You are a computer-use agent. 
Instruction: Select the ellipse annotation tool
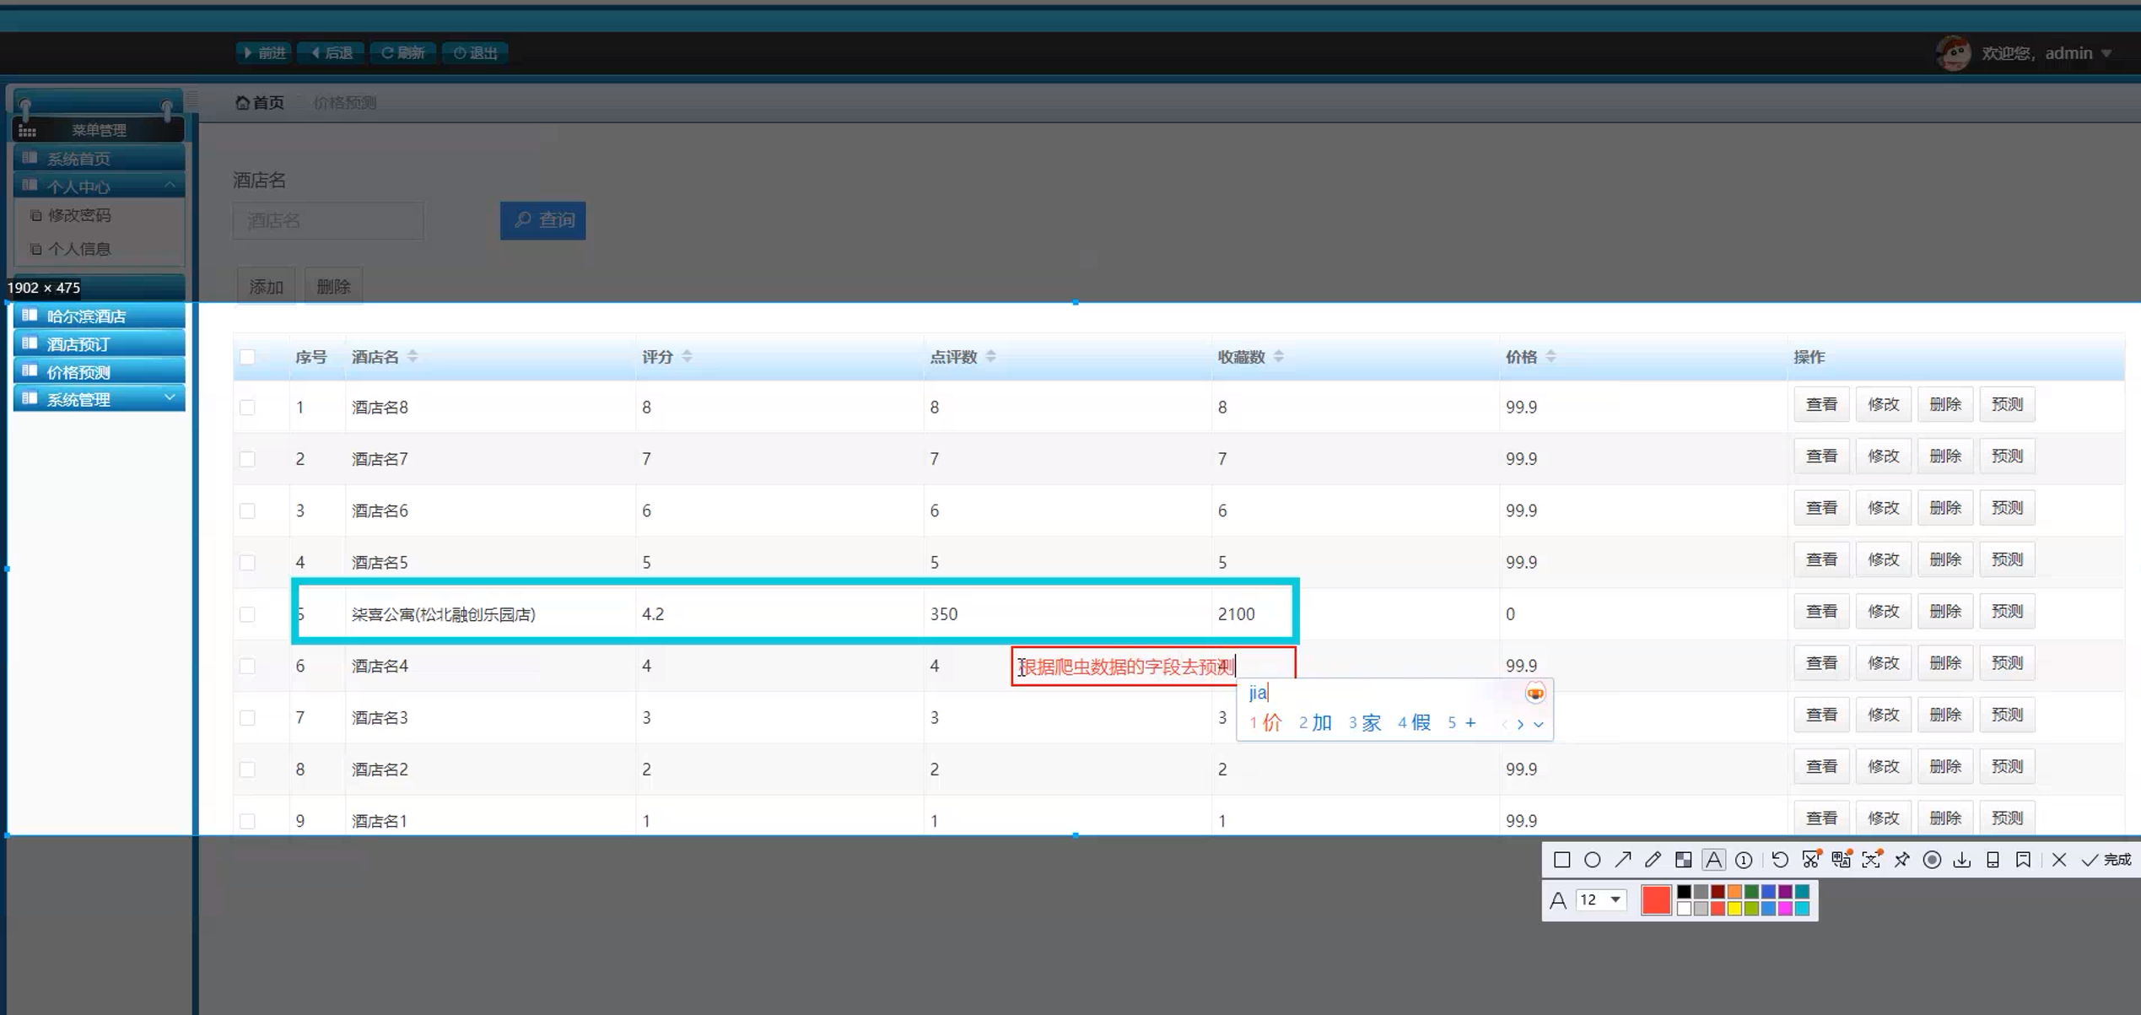1592,860
